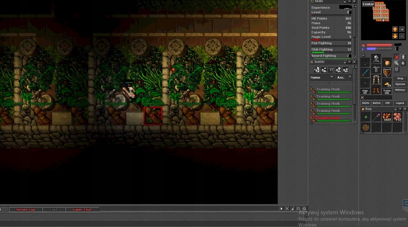The width and height of the screenshot is (408, 227).
Task: Zoom in the minimap with plus button
Action: [x=402, y=30]
